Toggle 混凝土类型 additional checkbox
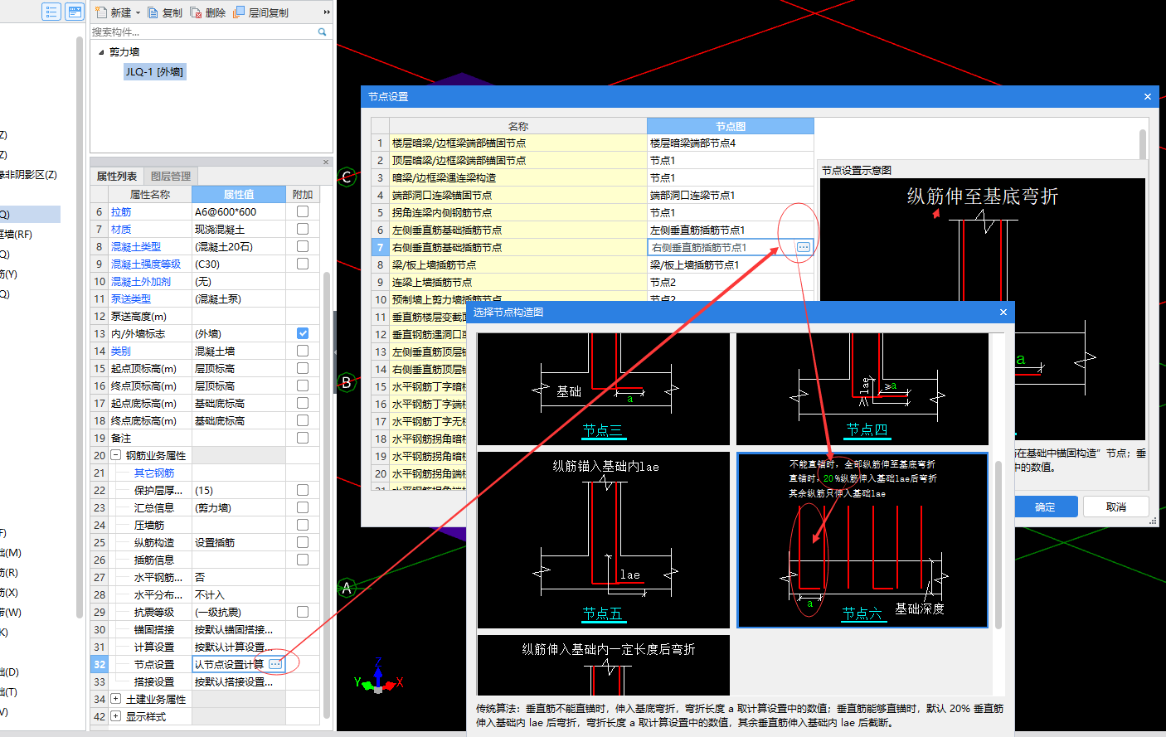Screen dimensions: 1166x737 303,246
